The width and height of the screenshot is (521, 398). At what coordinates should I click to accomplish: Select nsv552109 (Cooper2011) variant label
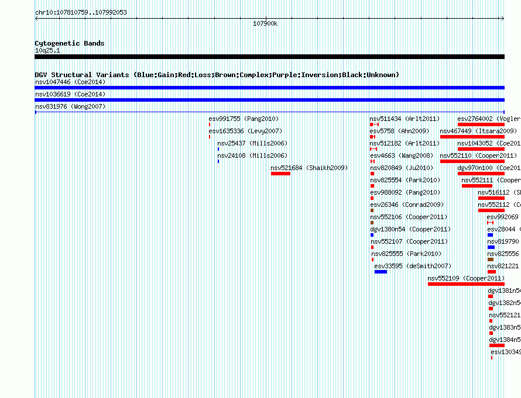pos(466,278)
